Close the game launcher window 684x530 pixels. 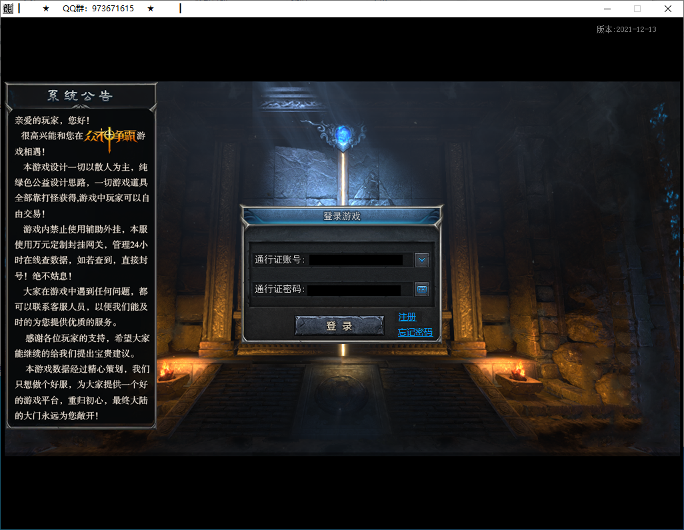coord(668,9)
